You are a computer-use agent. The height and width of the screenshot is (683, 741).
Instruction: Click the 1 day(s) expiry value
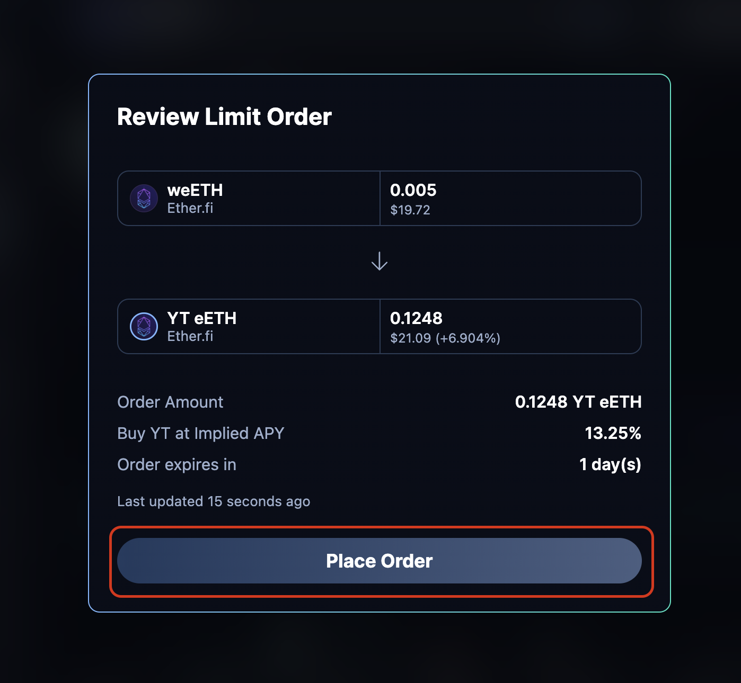[x=610, y=464]
